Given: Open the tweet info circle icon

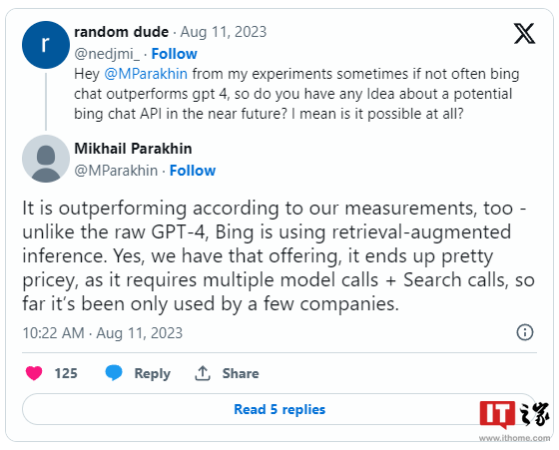Looking at the screenshot, I should point(525,332).
